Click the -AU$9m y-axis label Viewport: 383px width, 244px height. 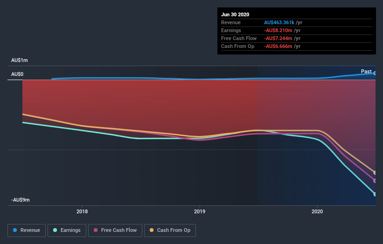point(20,200)
